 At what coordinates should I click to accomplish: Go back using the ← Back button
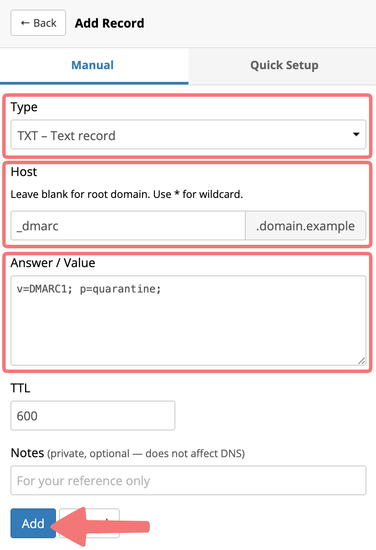click(38, 23)
